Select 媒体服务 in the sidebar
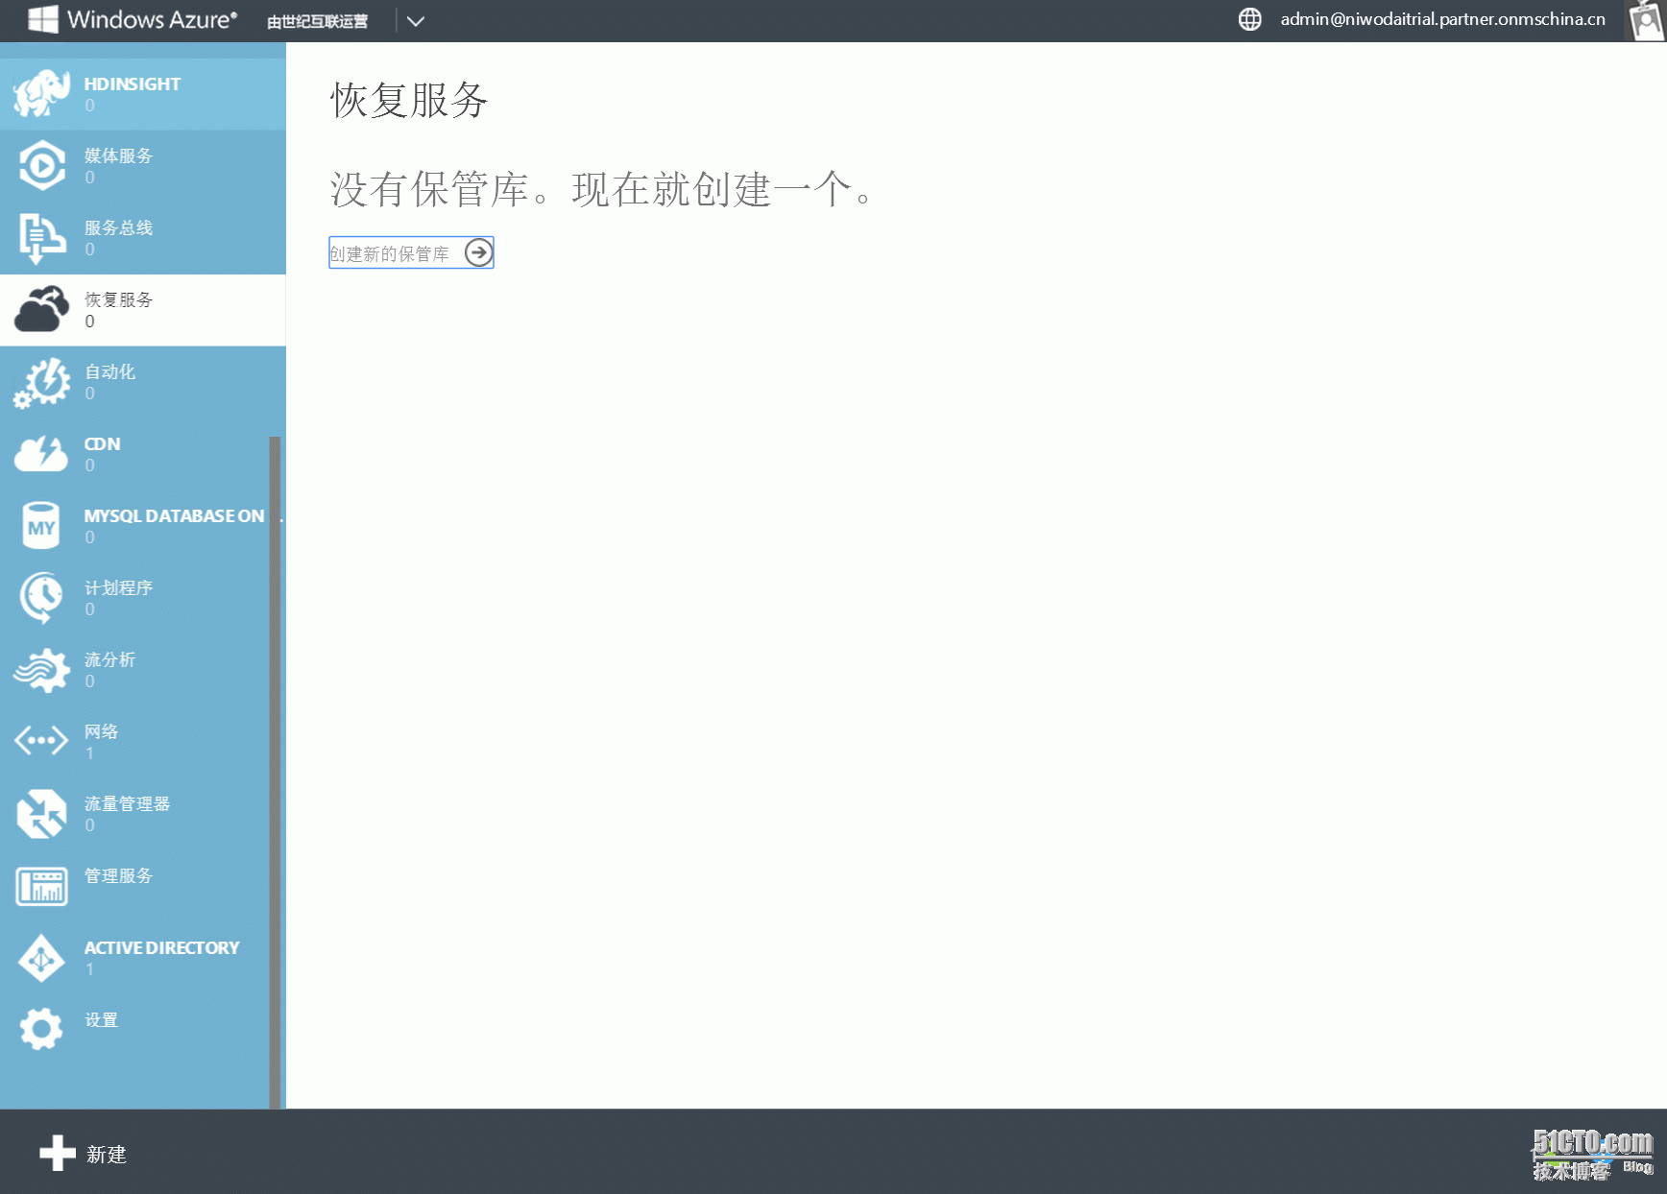 143,166
